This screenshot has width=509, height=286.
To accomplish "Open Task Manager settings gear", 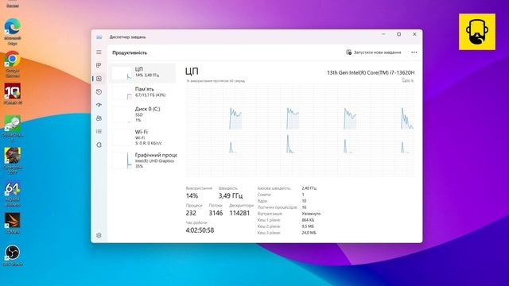I will (x=99, y=235).
